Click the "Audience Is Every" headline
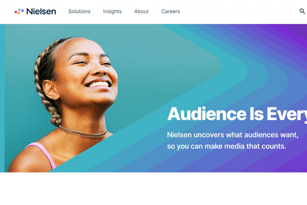The height and width of the screenshot is (205, 307). point(237,114)
